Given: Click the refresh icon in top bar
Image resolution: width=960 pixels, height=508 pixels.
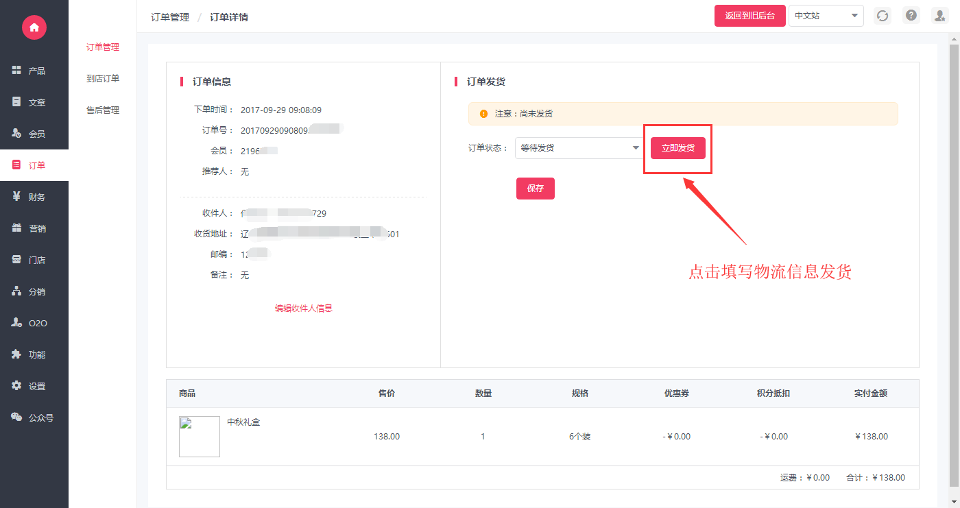Looking at the screenshot, I should [x=883, y=16].
